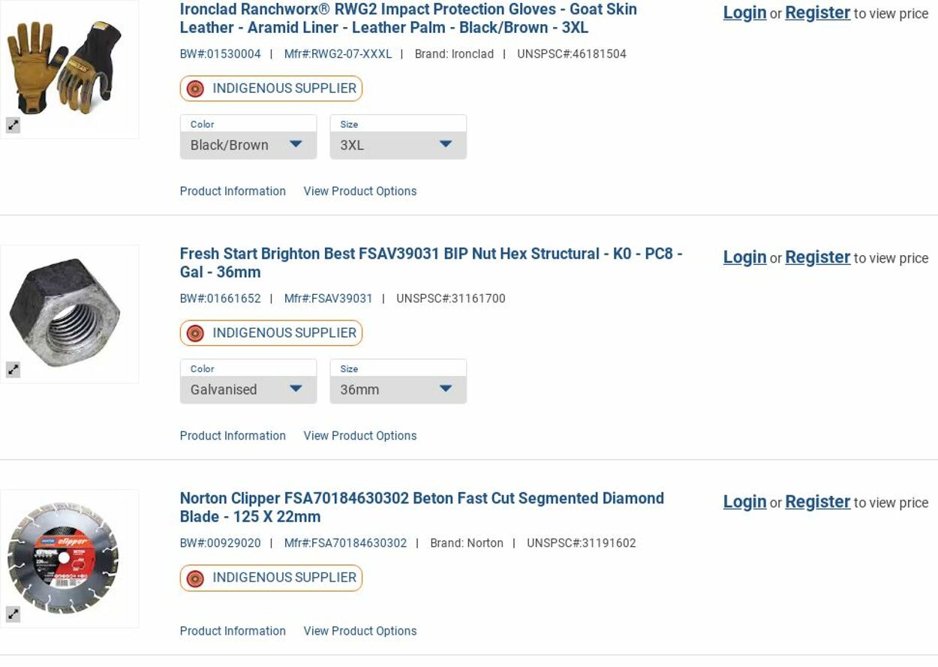This screenshot has height=667, width=938.
Task: Expand the Galvanised color dropdown
Action: pos(248,389)
